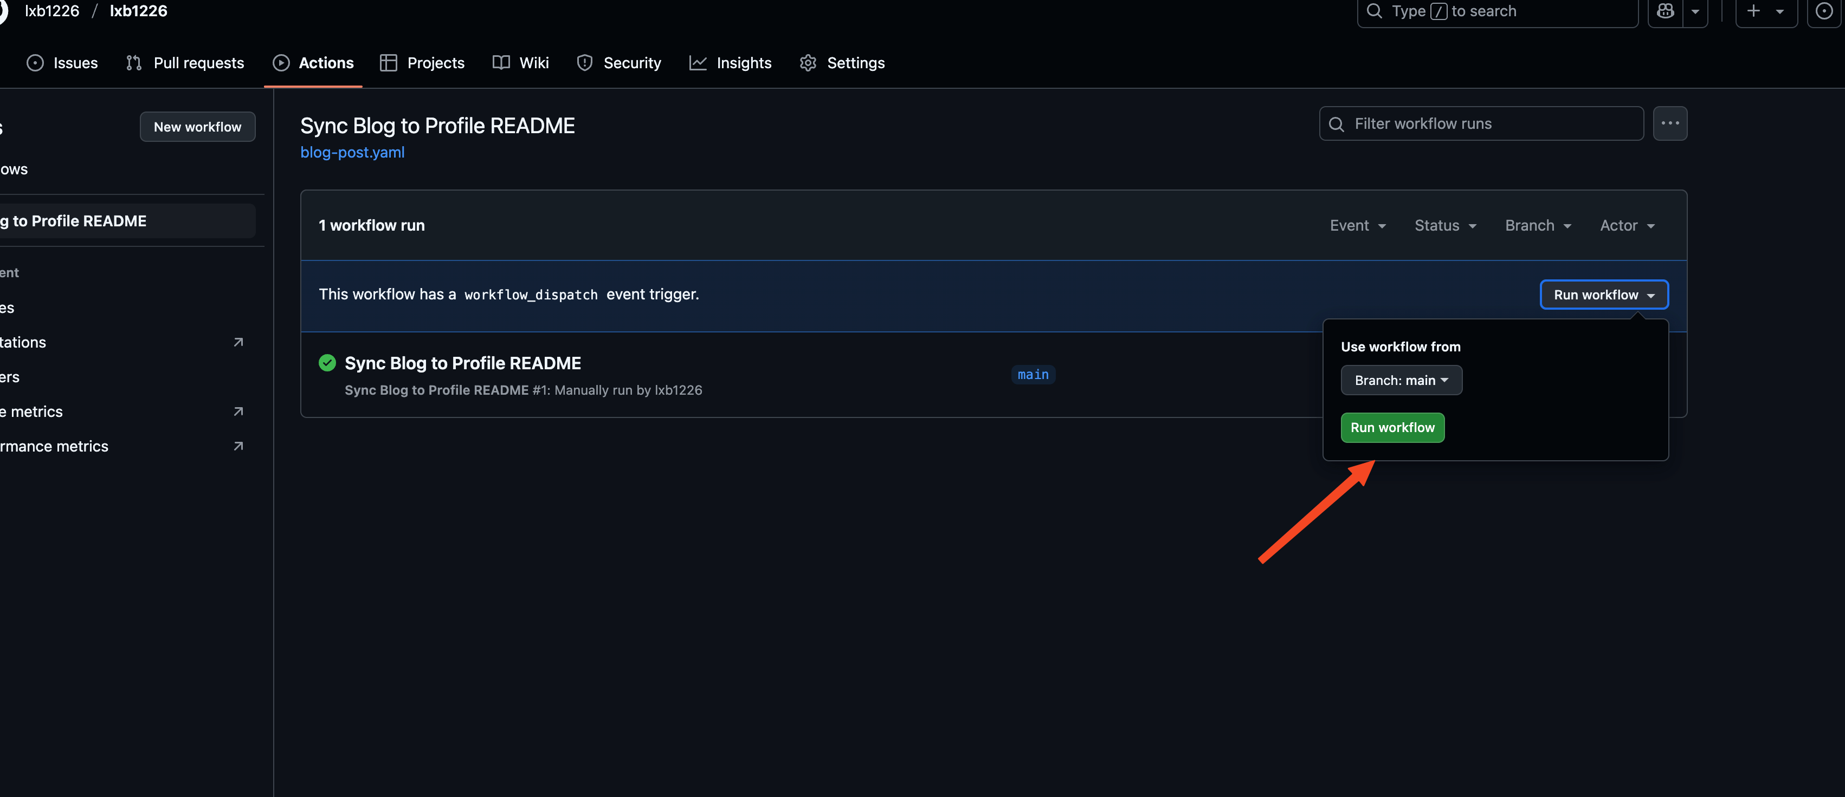The image size is (1845, 797).
Task: Click the '1 workflow run' heading text
Action: coord(372,225)
